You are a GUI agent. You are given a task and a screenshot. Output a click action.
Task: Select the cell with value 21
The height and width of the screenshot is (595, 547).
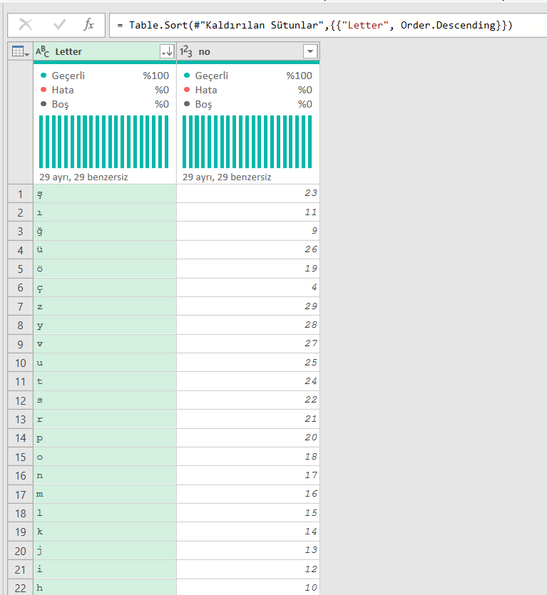point(248,419)
